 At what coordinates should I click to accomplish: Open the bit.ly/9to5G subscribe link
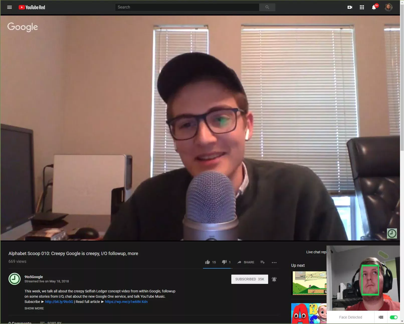coord(59,302)
